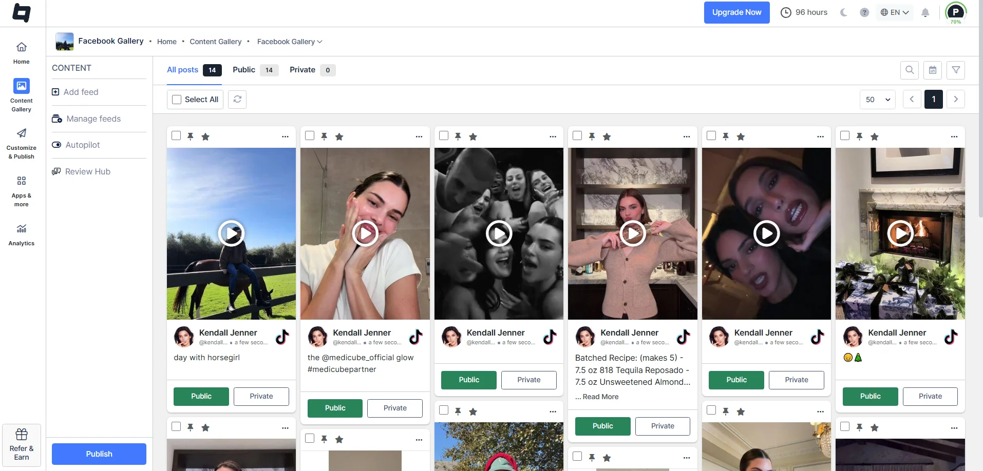Click the filter funnel icon

point(955,70)
